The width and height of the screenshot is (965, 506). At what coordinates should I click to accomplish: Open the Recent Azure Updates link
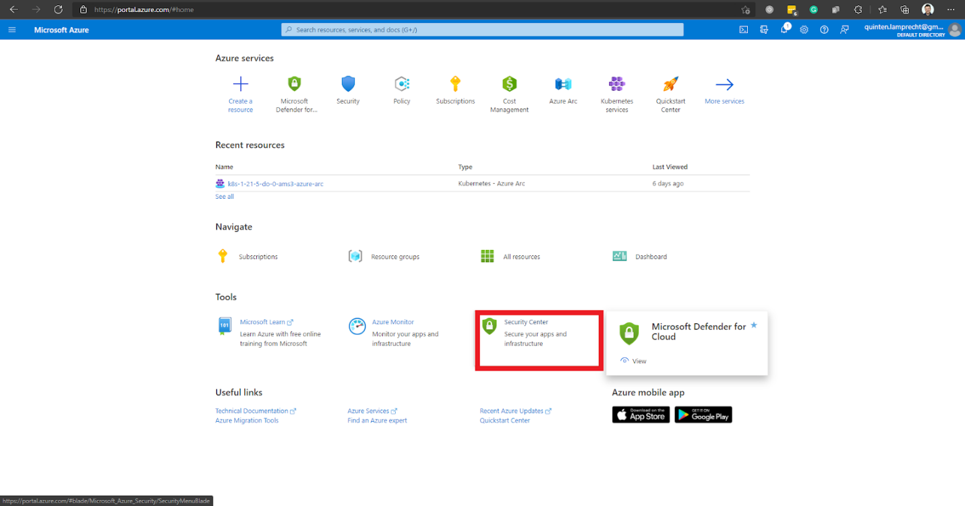point(511,411)
